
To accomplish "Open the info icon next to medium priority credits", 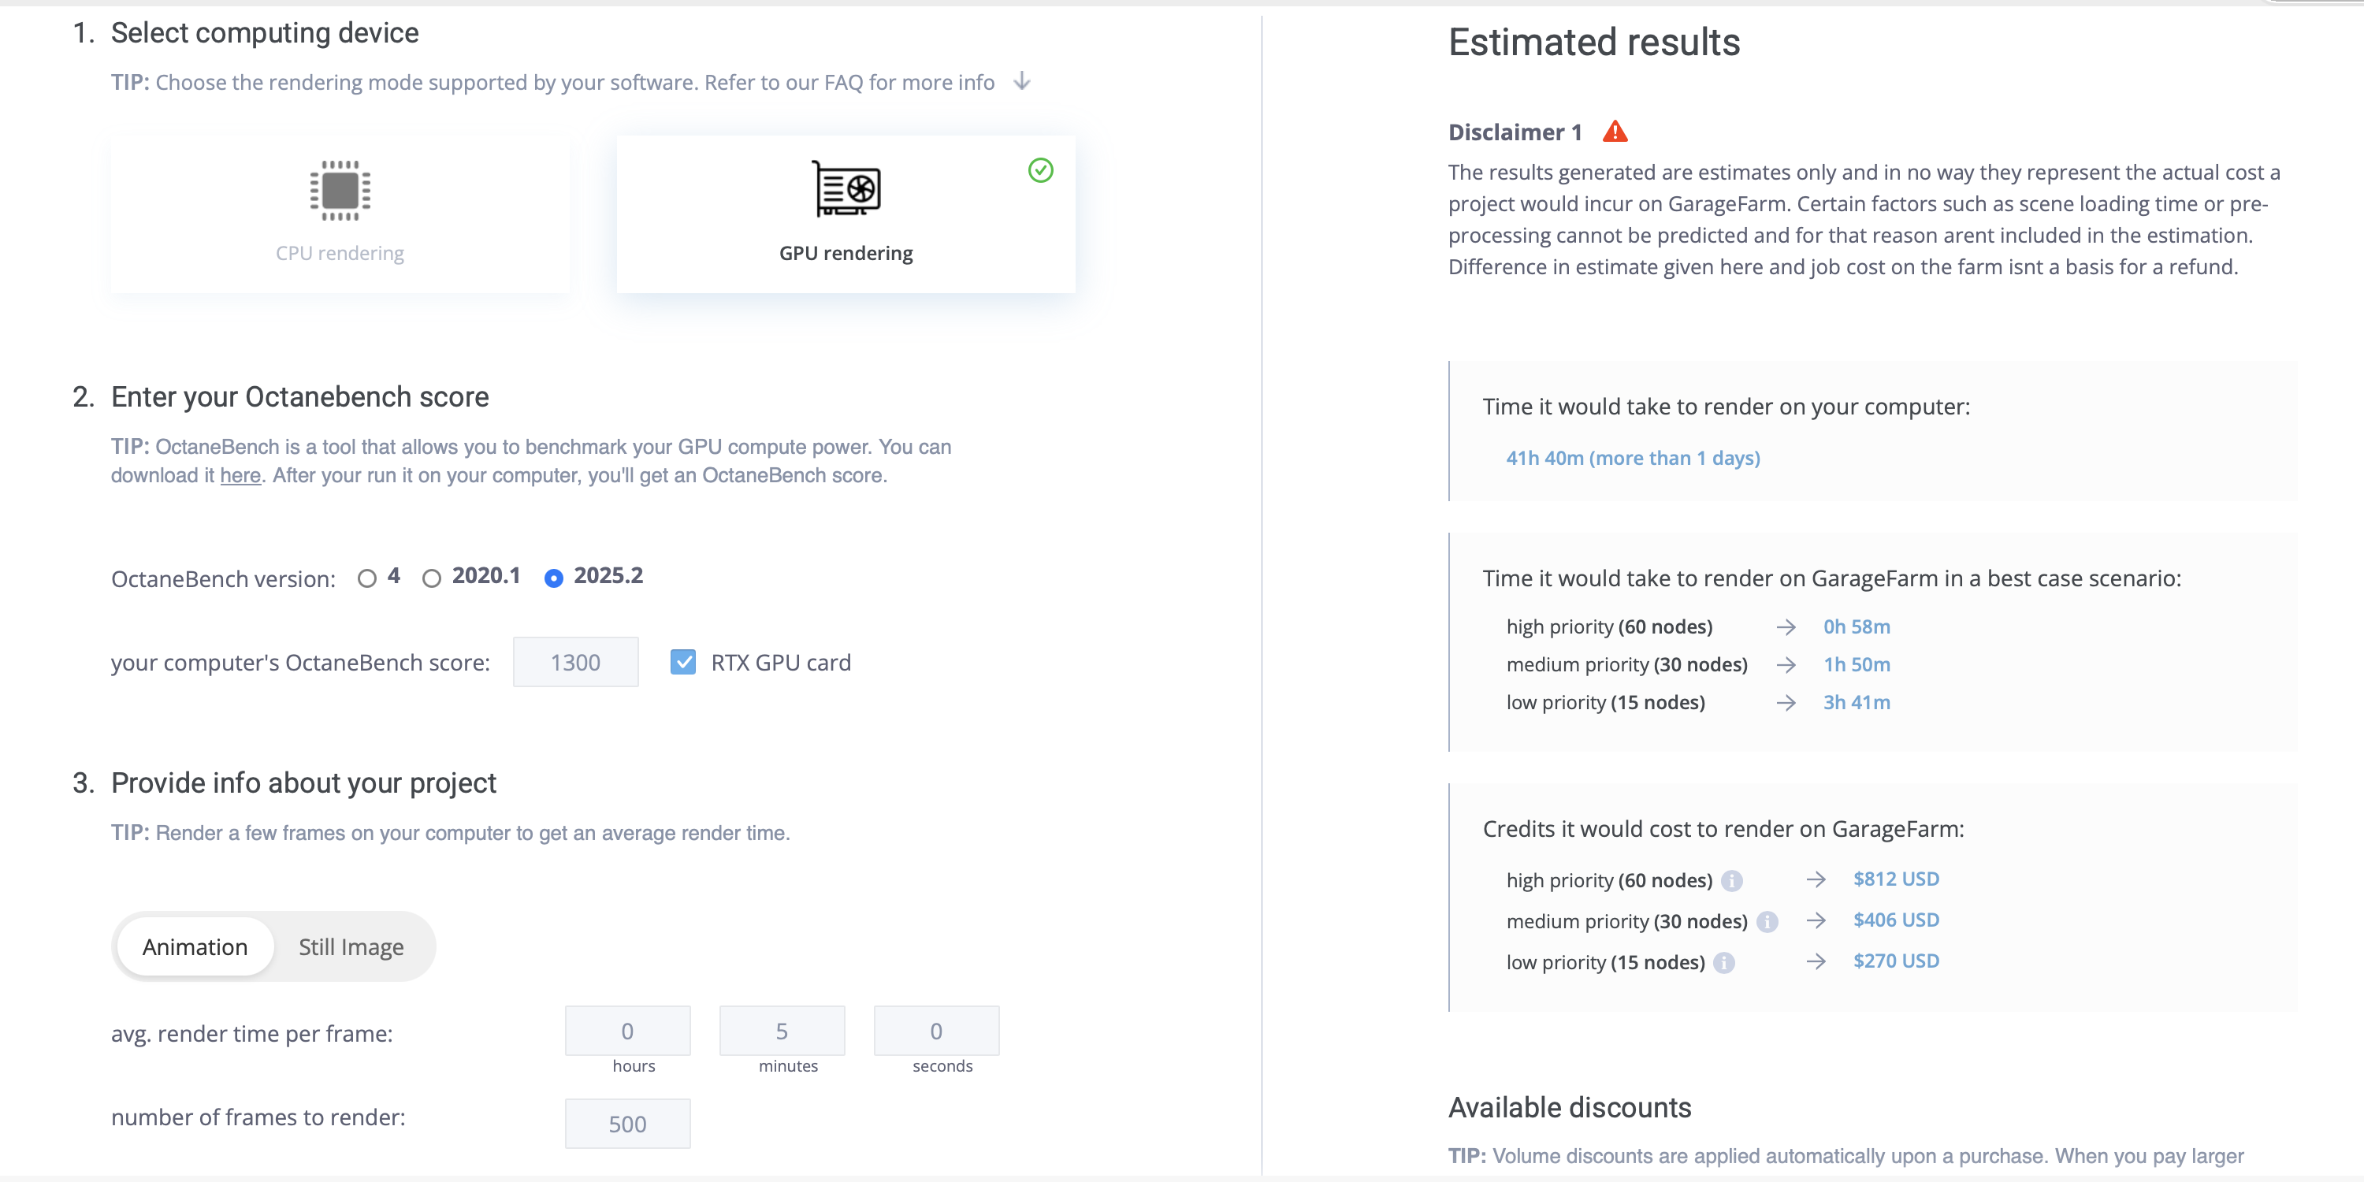I will 1768,921.
